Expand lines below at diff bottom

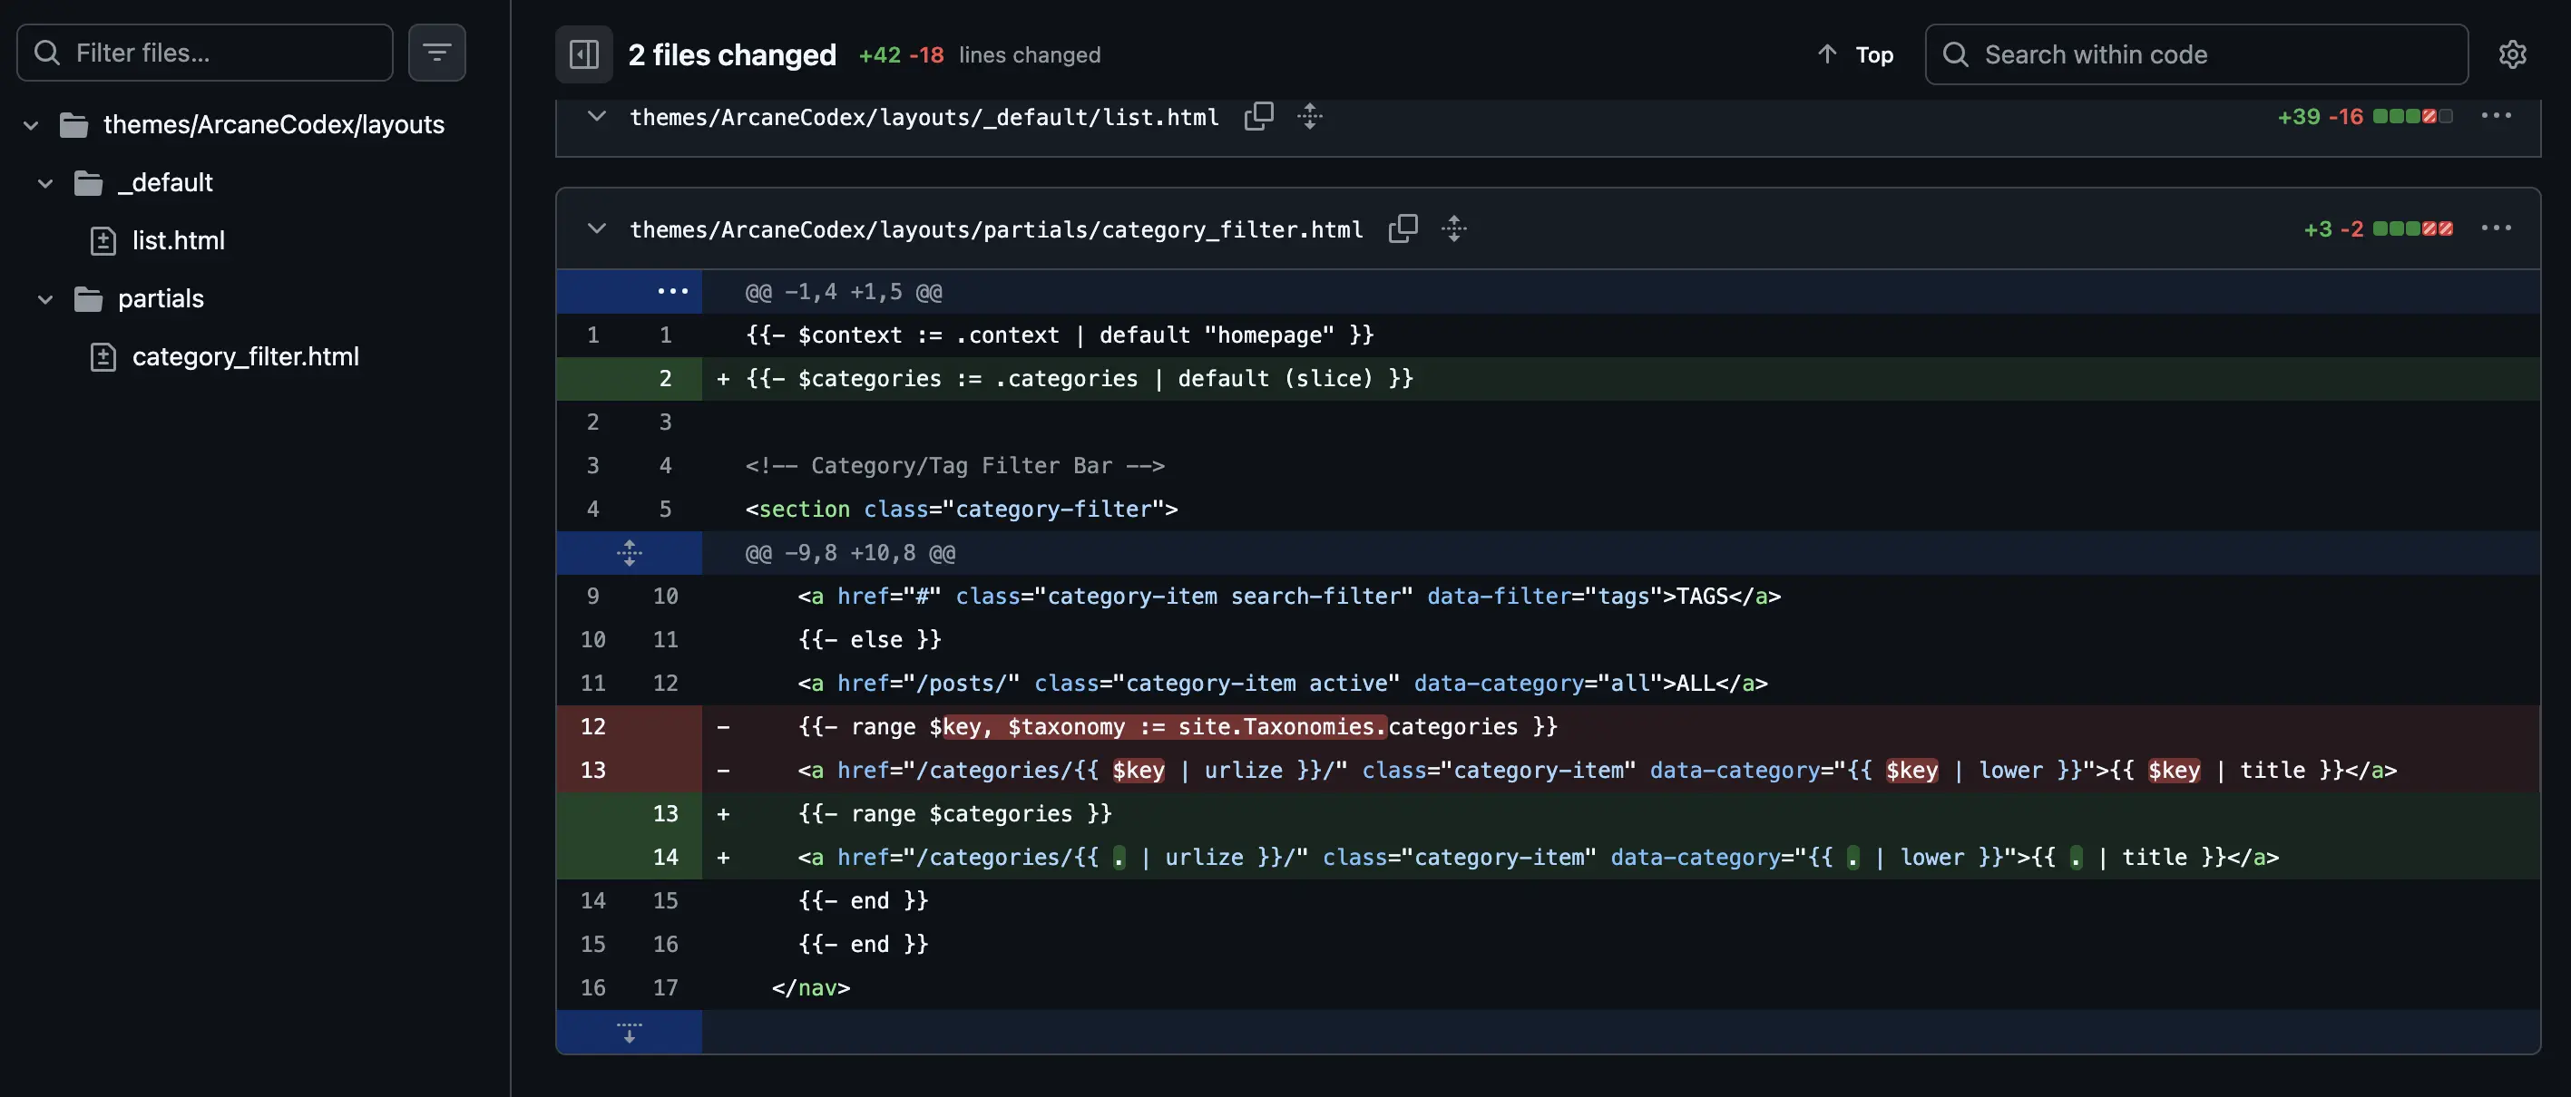point(629,1031)
